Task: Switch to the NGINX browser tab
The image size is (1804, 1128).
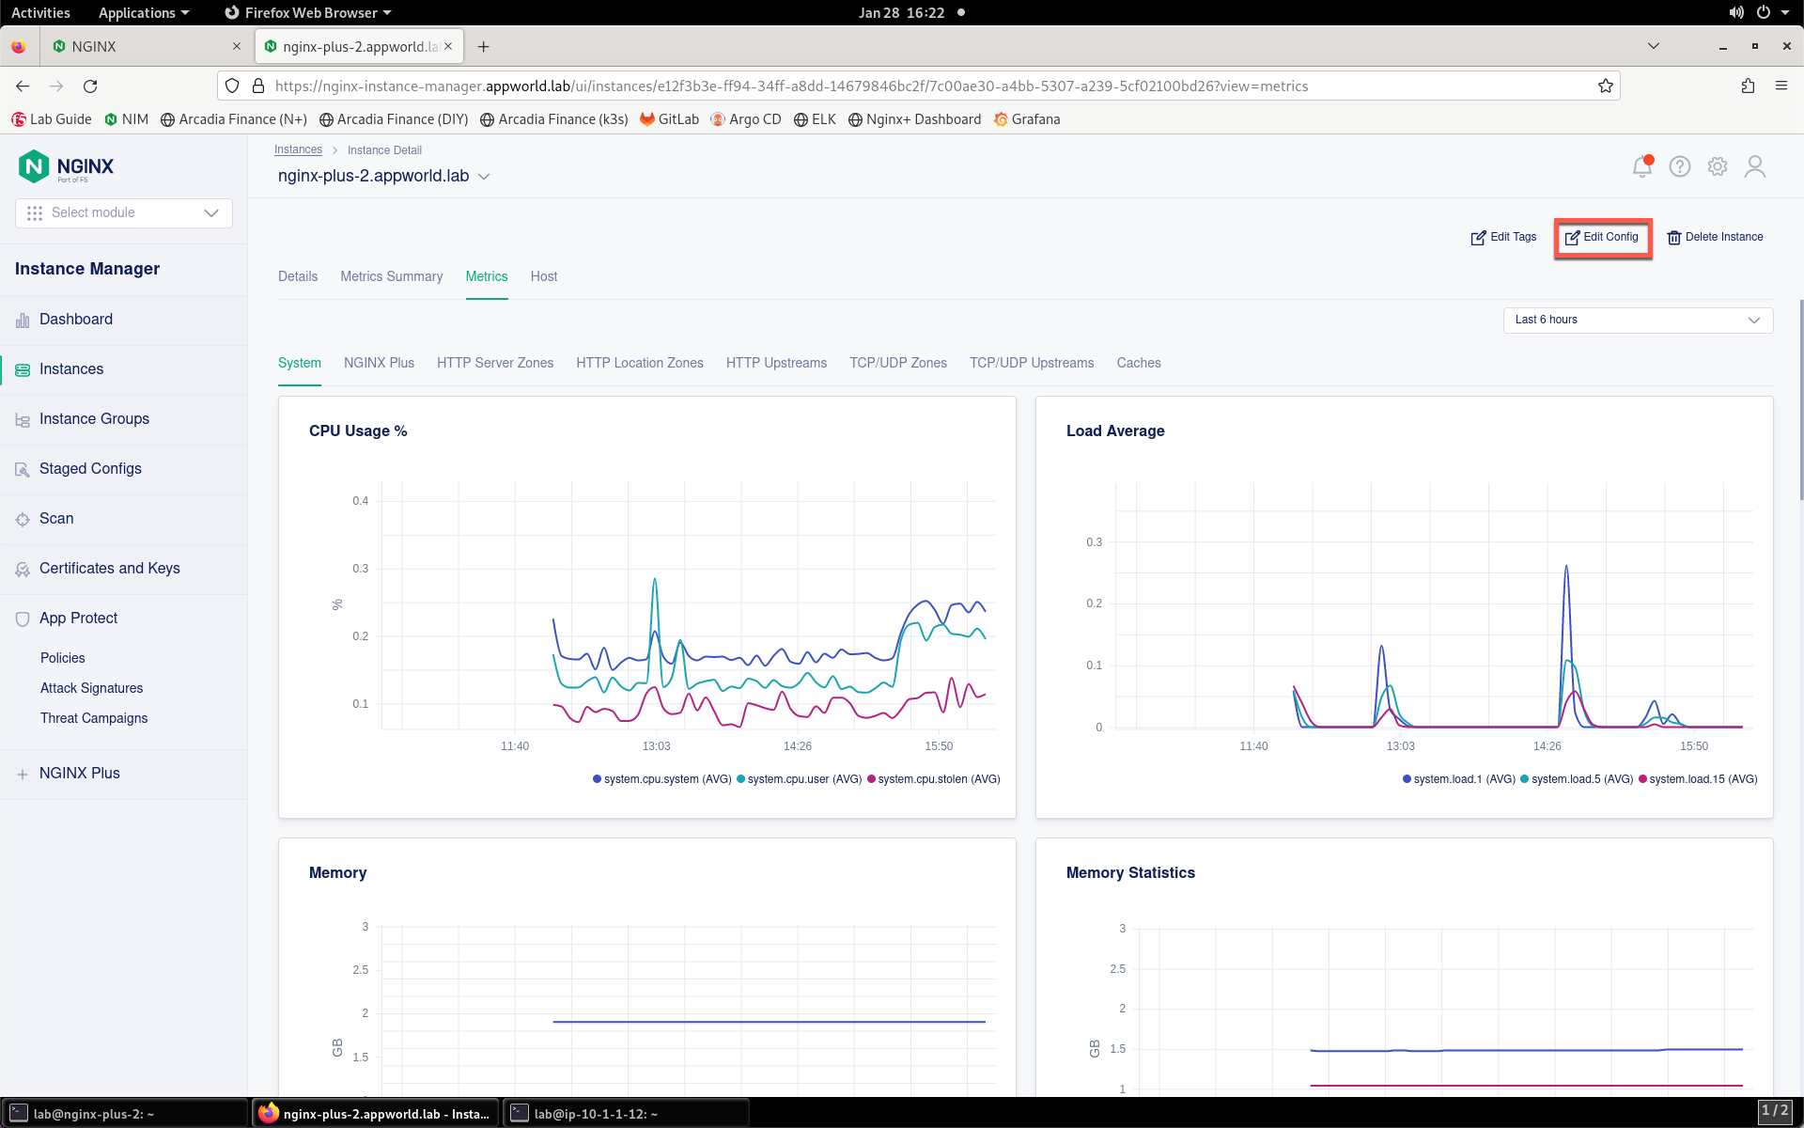Action: (x=146, y=46)
